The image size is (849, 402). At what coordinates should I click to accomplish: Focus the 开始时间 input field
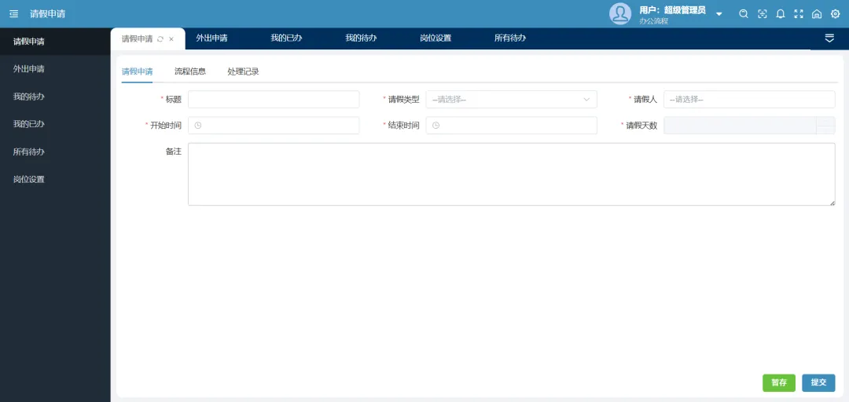pos(274,126)
